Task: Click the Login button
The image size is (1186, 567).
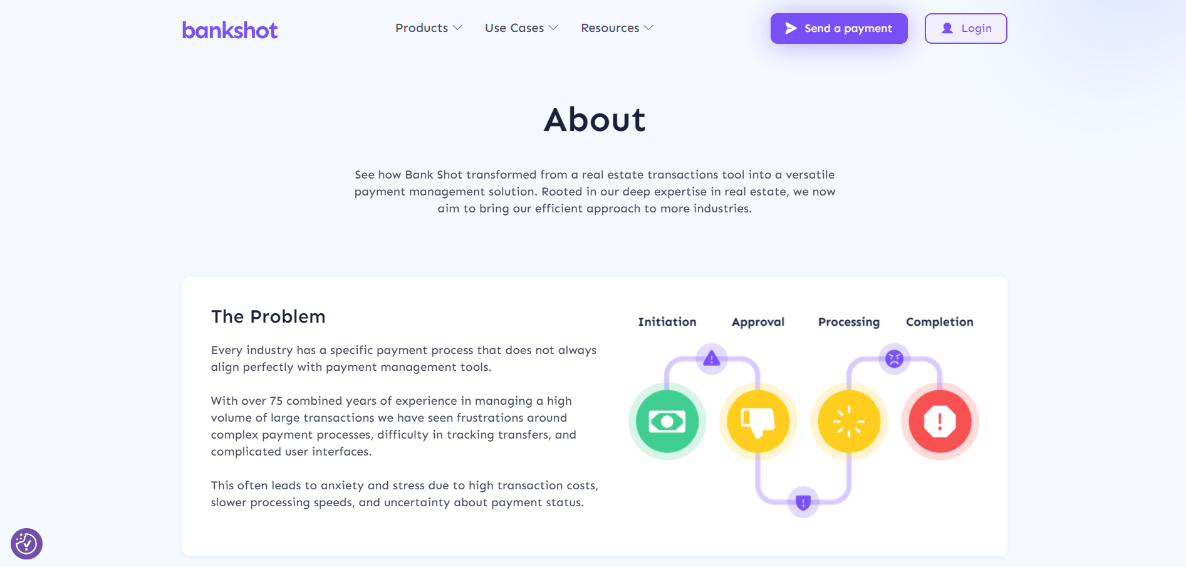Action: click(x=965, y=29)
